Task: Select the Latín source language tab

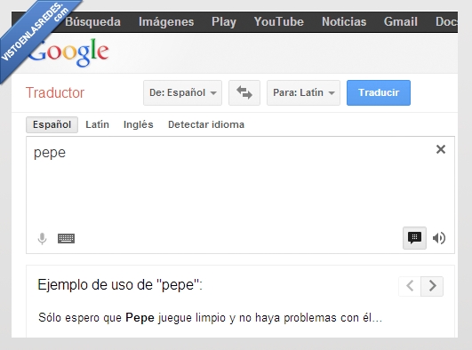Action: coord(97,124)
